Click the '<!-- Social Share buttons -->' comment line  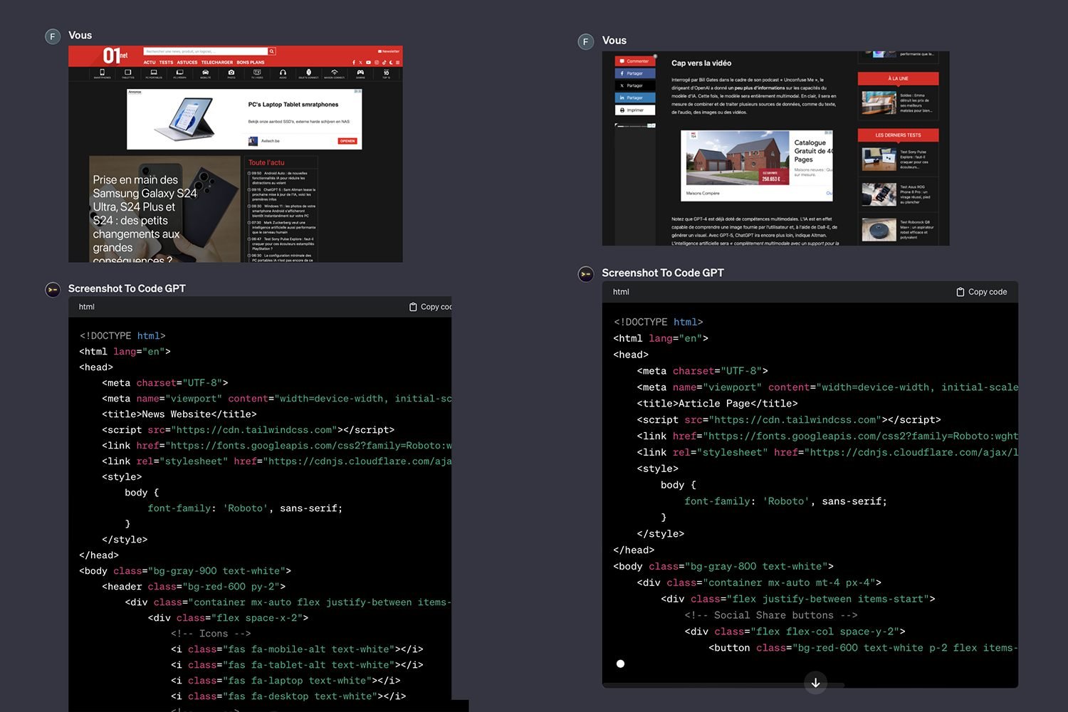point(771,615)
